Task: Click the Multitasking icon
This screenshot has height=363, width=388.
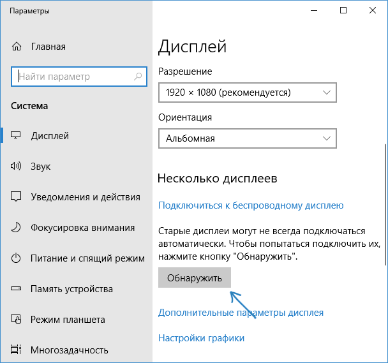Action: click(16, 350)
